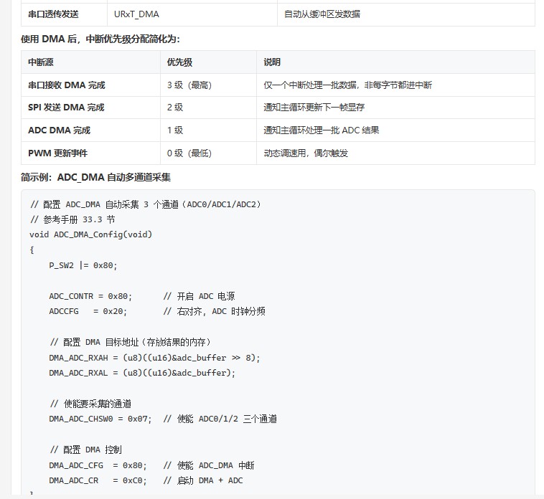Click the 'DMA_ADC_CHSW0 = 0x07;' statement

coord(100,419)
